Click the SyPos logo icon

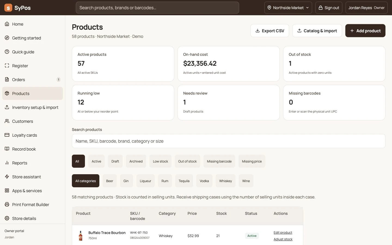pos(8,8)
